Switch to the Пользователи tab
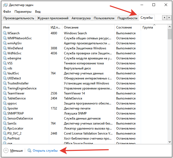The width and height of the screenshot is (173, 158). pos(104,18)
